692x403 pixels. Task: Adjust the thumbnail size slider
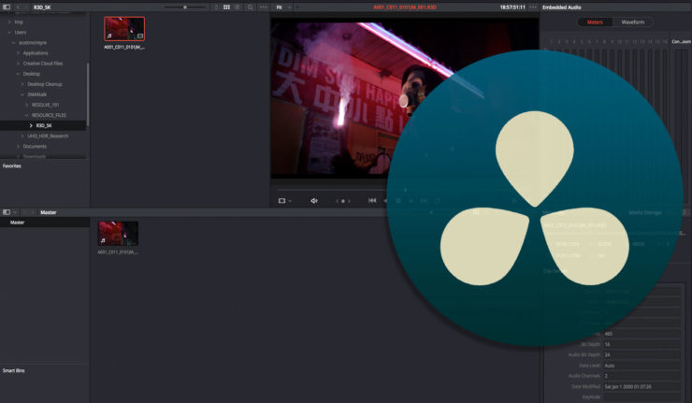pyautogui.click(x=185, y=7)
